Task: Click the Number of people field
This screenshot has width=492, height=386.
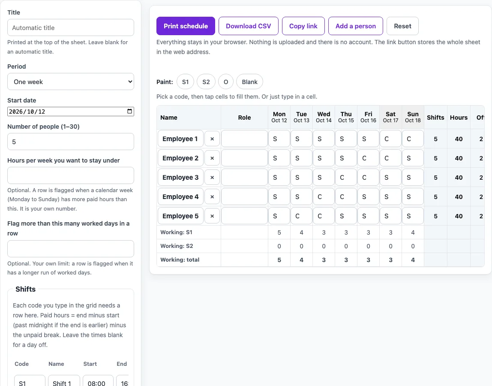Action: pyautogui.click(x=71, y=142)
